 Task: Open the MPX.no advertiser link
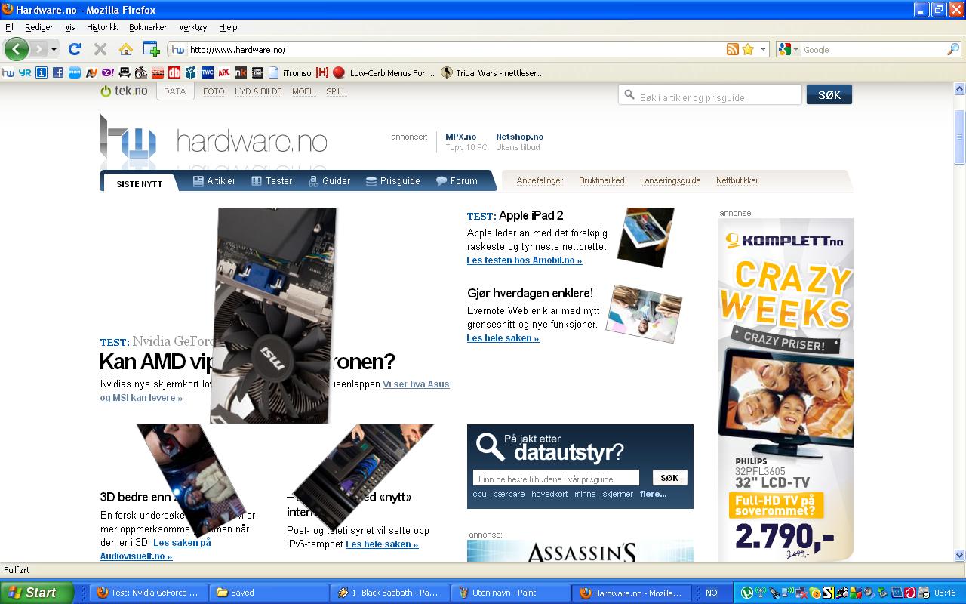click(x=460, y=137)
